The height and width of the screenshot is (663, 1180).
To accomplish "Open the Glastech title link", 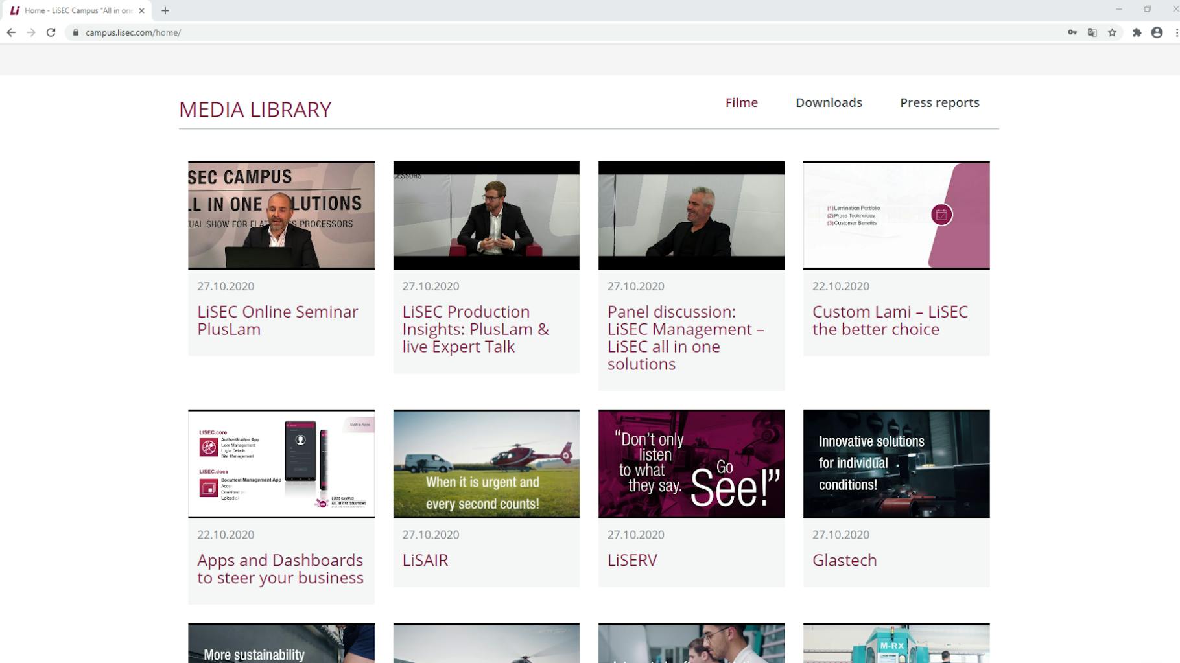I will (x=844, y=560).
